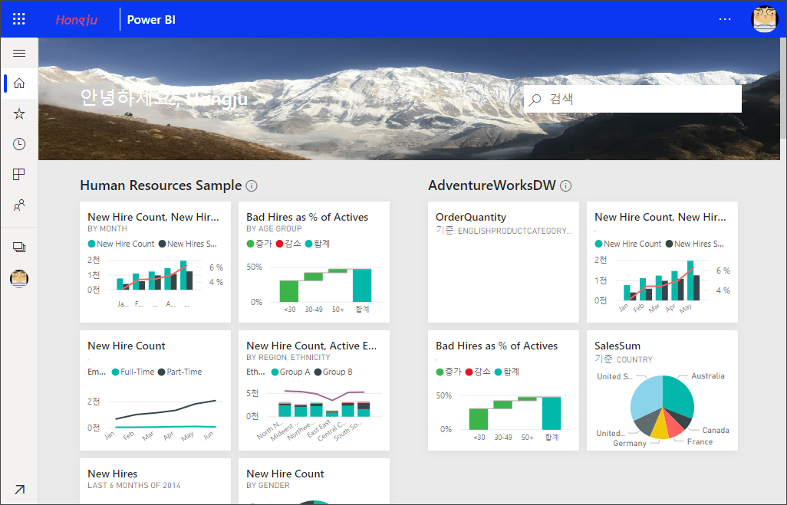Viewport: 787px width, 505px height.
Task: Open Shared with me icon in the sidebar
Action: (19, 205)
